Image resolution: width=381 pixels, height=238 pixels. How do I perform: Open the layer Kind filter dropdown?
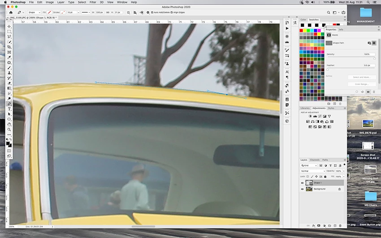[309, 165]
